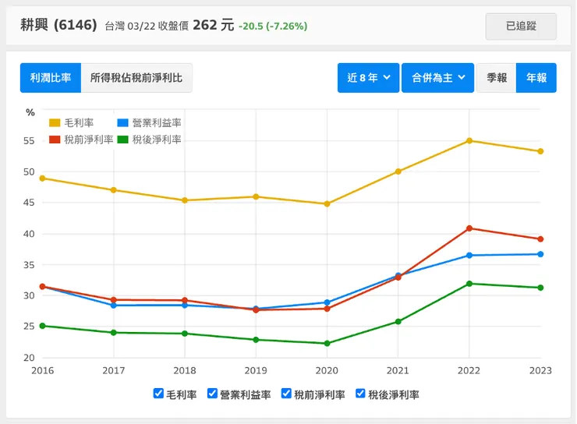This screenshot has height=424, width=577.
Task: Uncheck the 毛利率 series checkbox
Action: (x=158, y=394)
